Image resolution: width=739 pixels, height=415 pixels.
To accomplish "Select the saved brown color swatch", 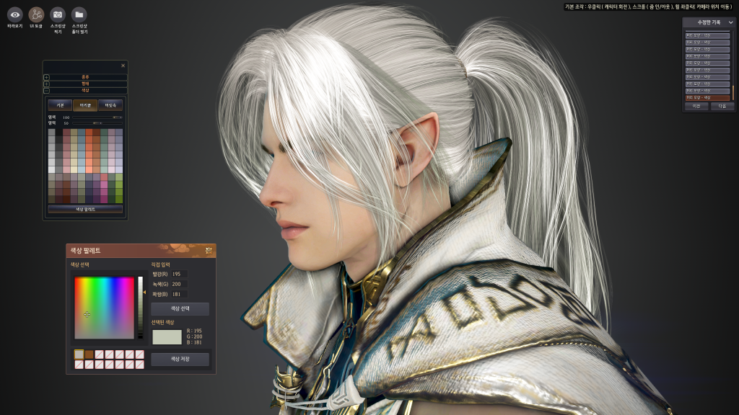I will point(89,354).
